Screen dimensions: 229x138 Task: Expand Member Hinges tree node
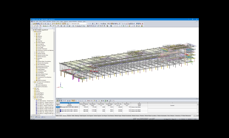coord(35,54)
